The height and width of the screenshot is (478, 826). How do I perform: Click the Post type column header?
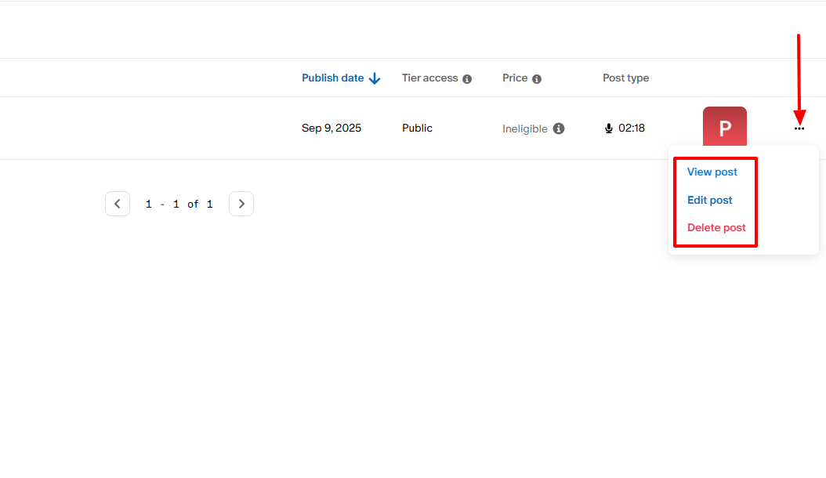[626, 78]
